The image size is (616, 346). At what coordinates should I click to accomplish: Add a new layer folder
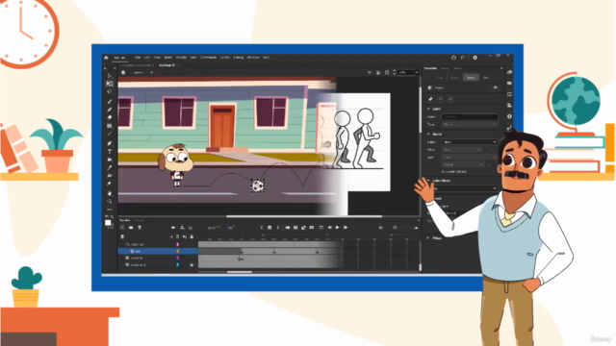point(131,228)
